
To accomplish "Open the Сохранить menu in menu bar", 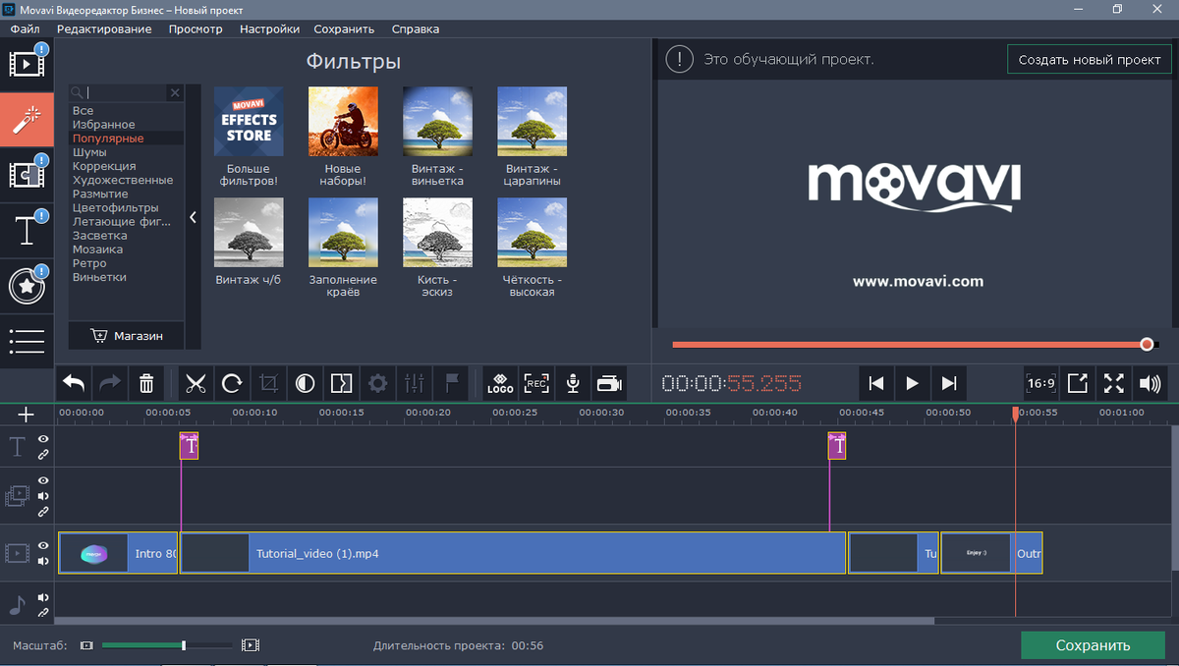I will click(344, 28).
